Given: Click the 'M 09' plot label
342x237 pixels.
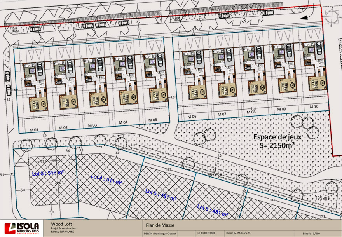Looking at the screenshot, I should pyautogui.click(x=282, y=109).
